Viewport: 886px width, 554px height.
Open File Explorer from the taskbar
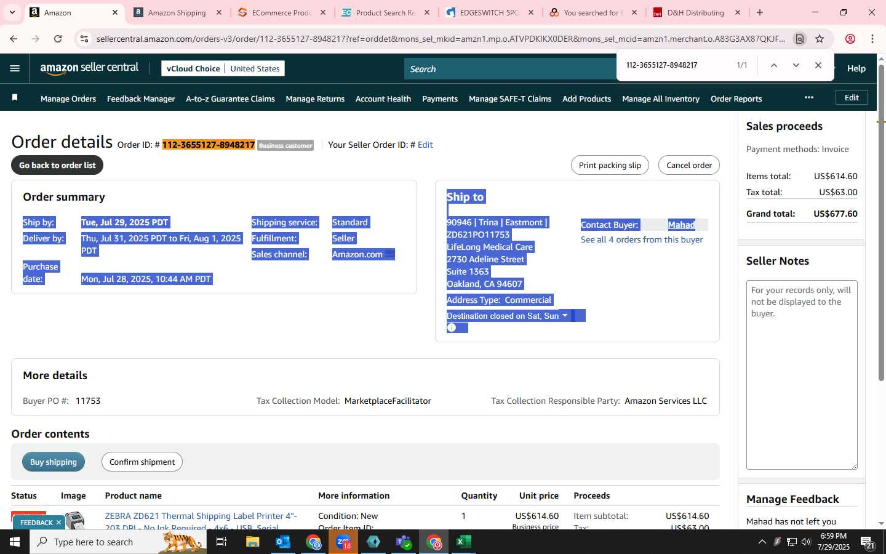[x=252, y=542]
